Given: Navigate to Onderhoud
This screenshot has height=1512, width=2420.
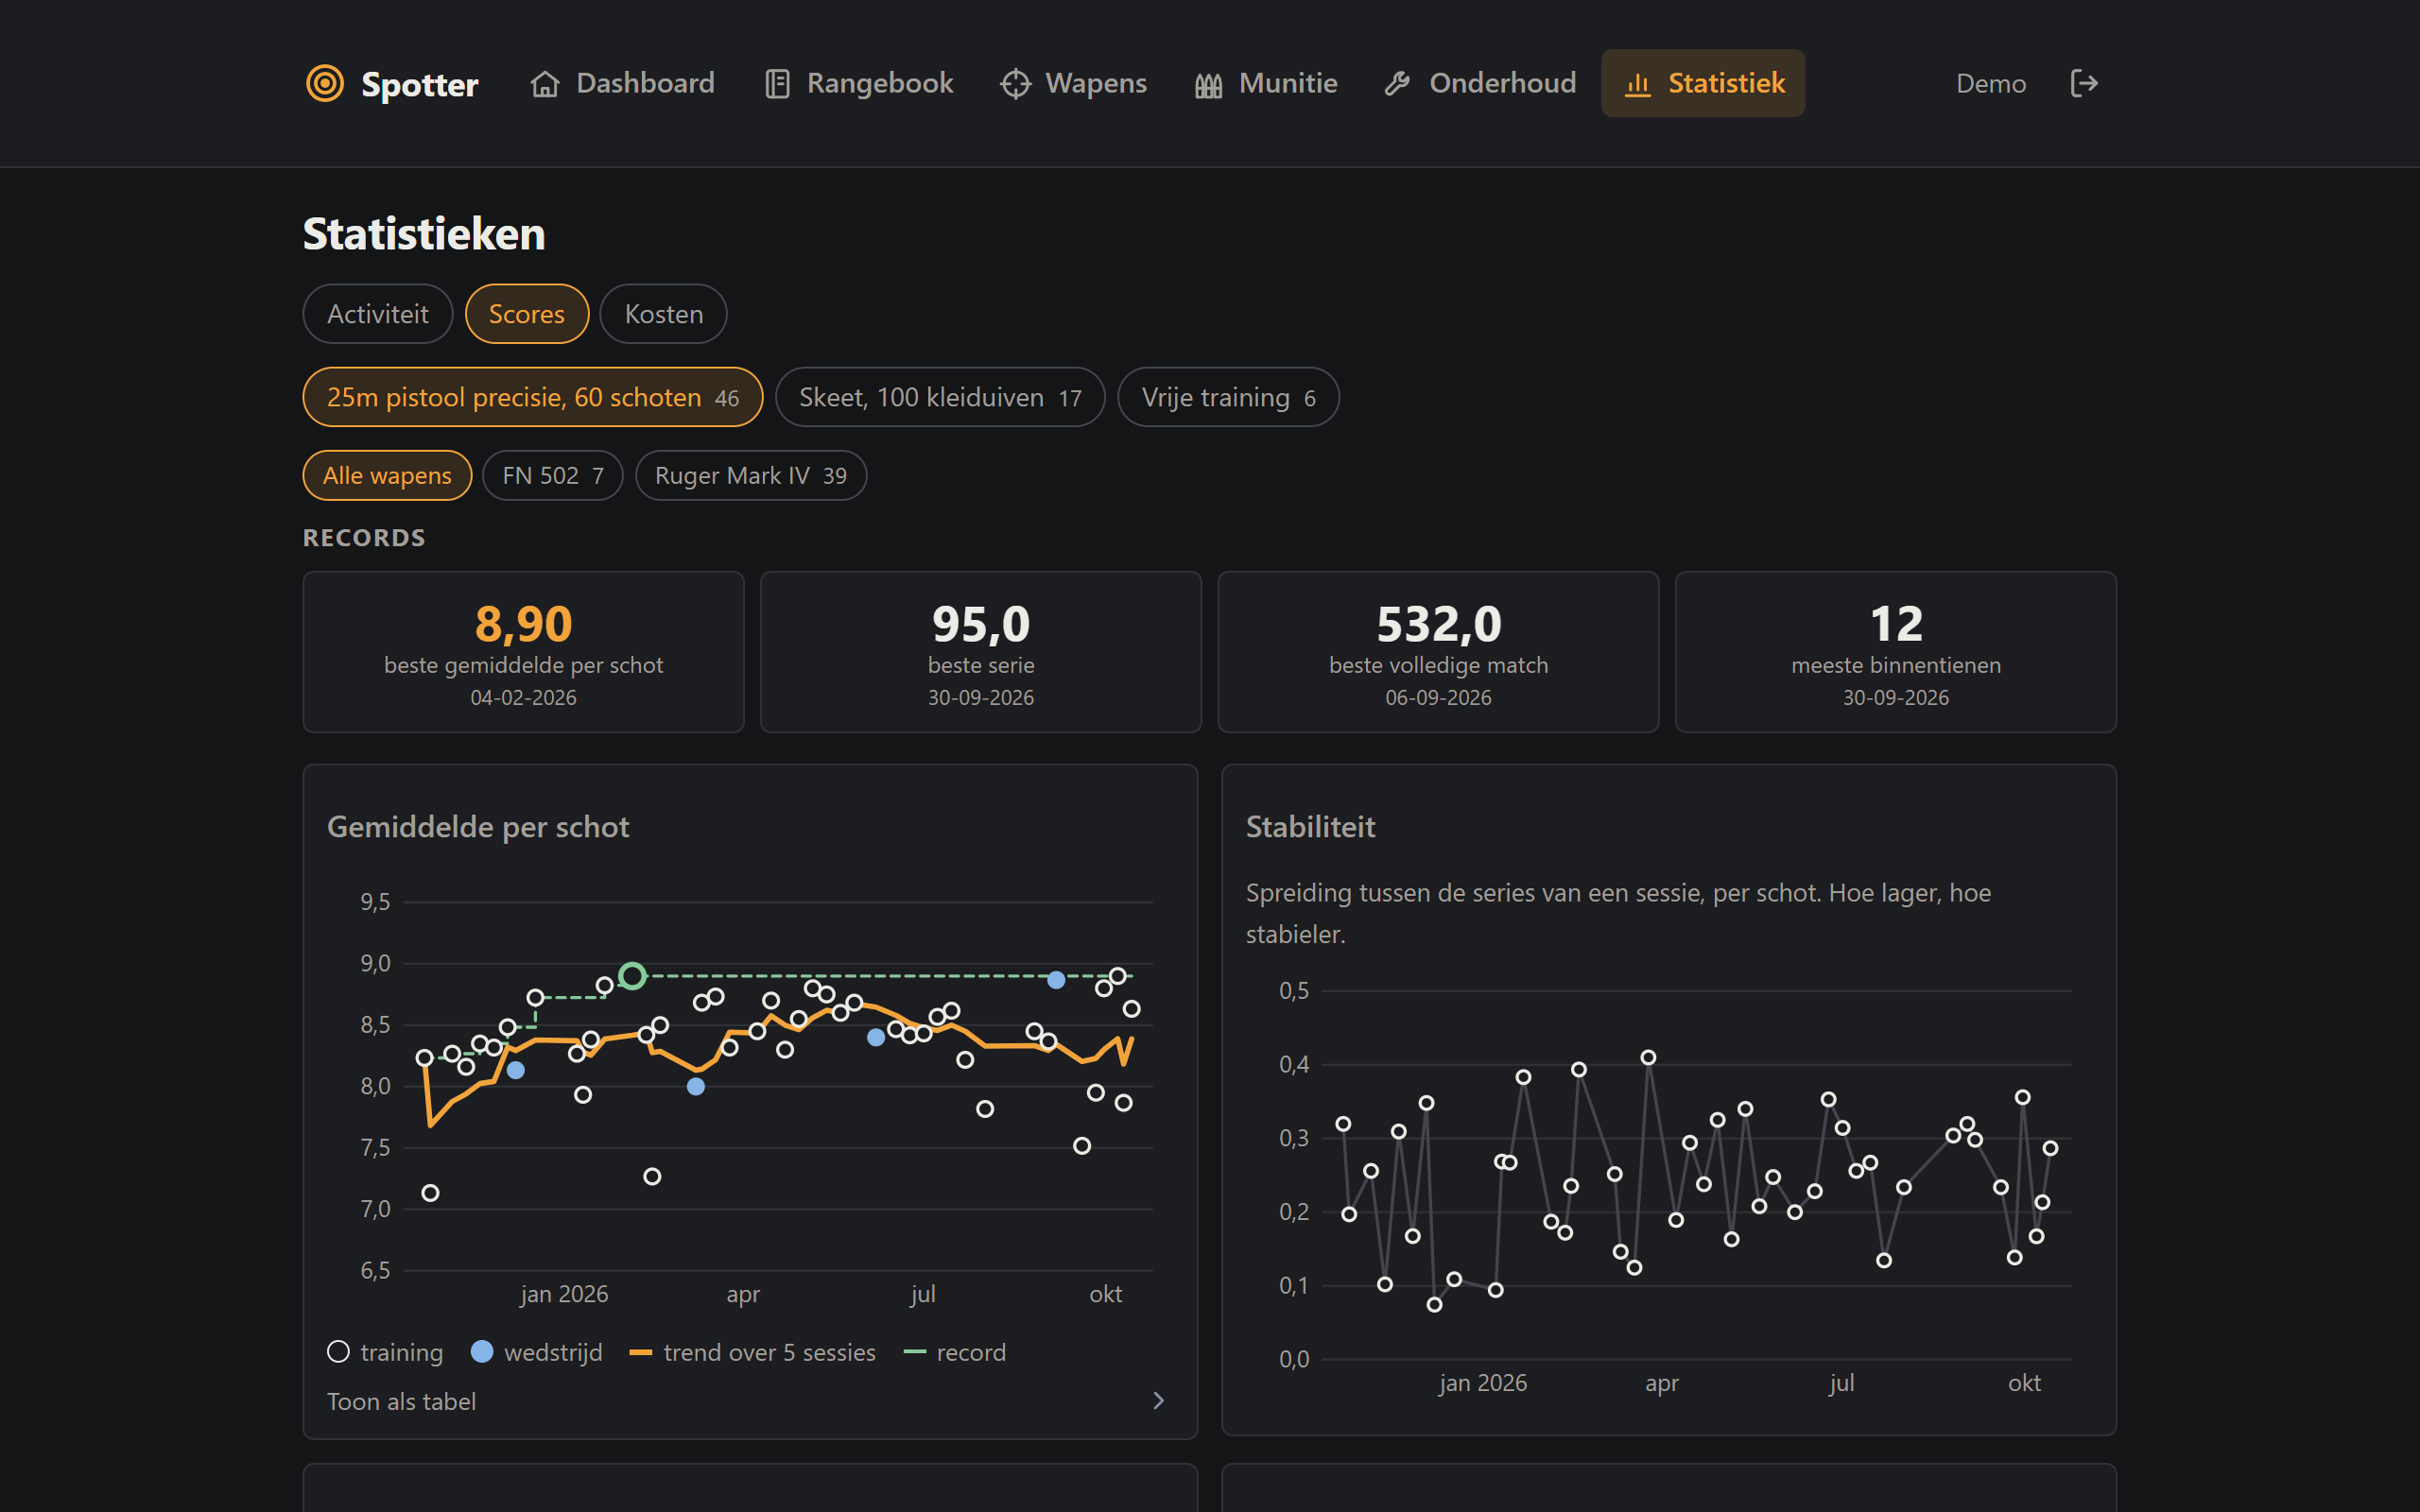Looking at the screenshot, I should [1480, 83].
